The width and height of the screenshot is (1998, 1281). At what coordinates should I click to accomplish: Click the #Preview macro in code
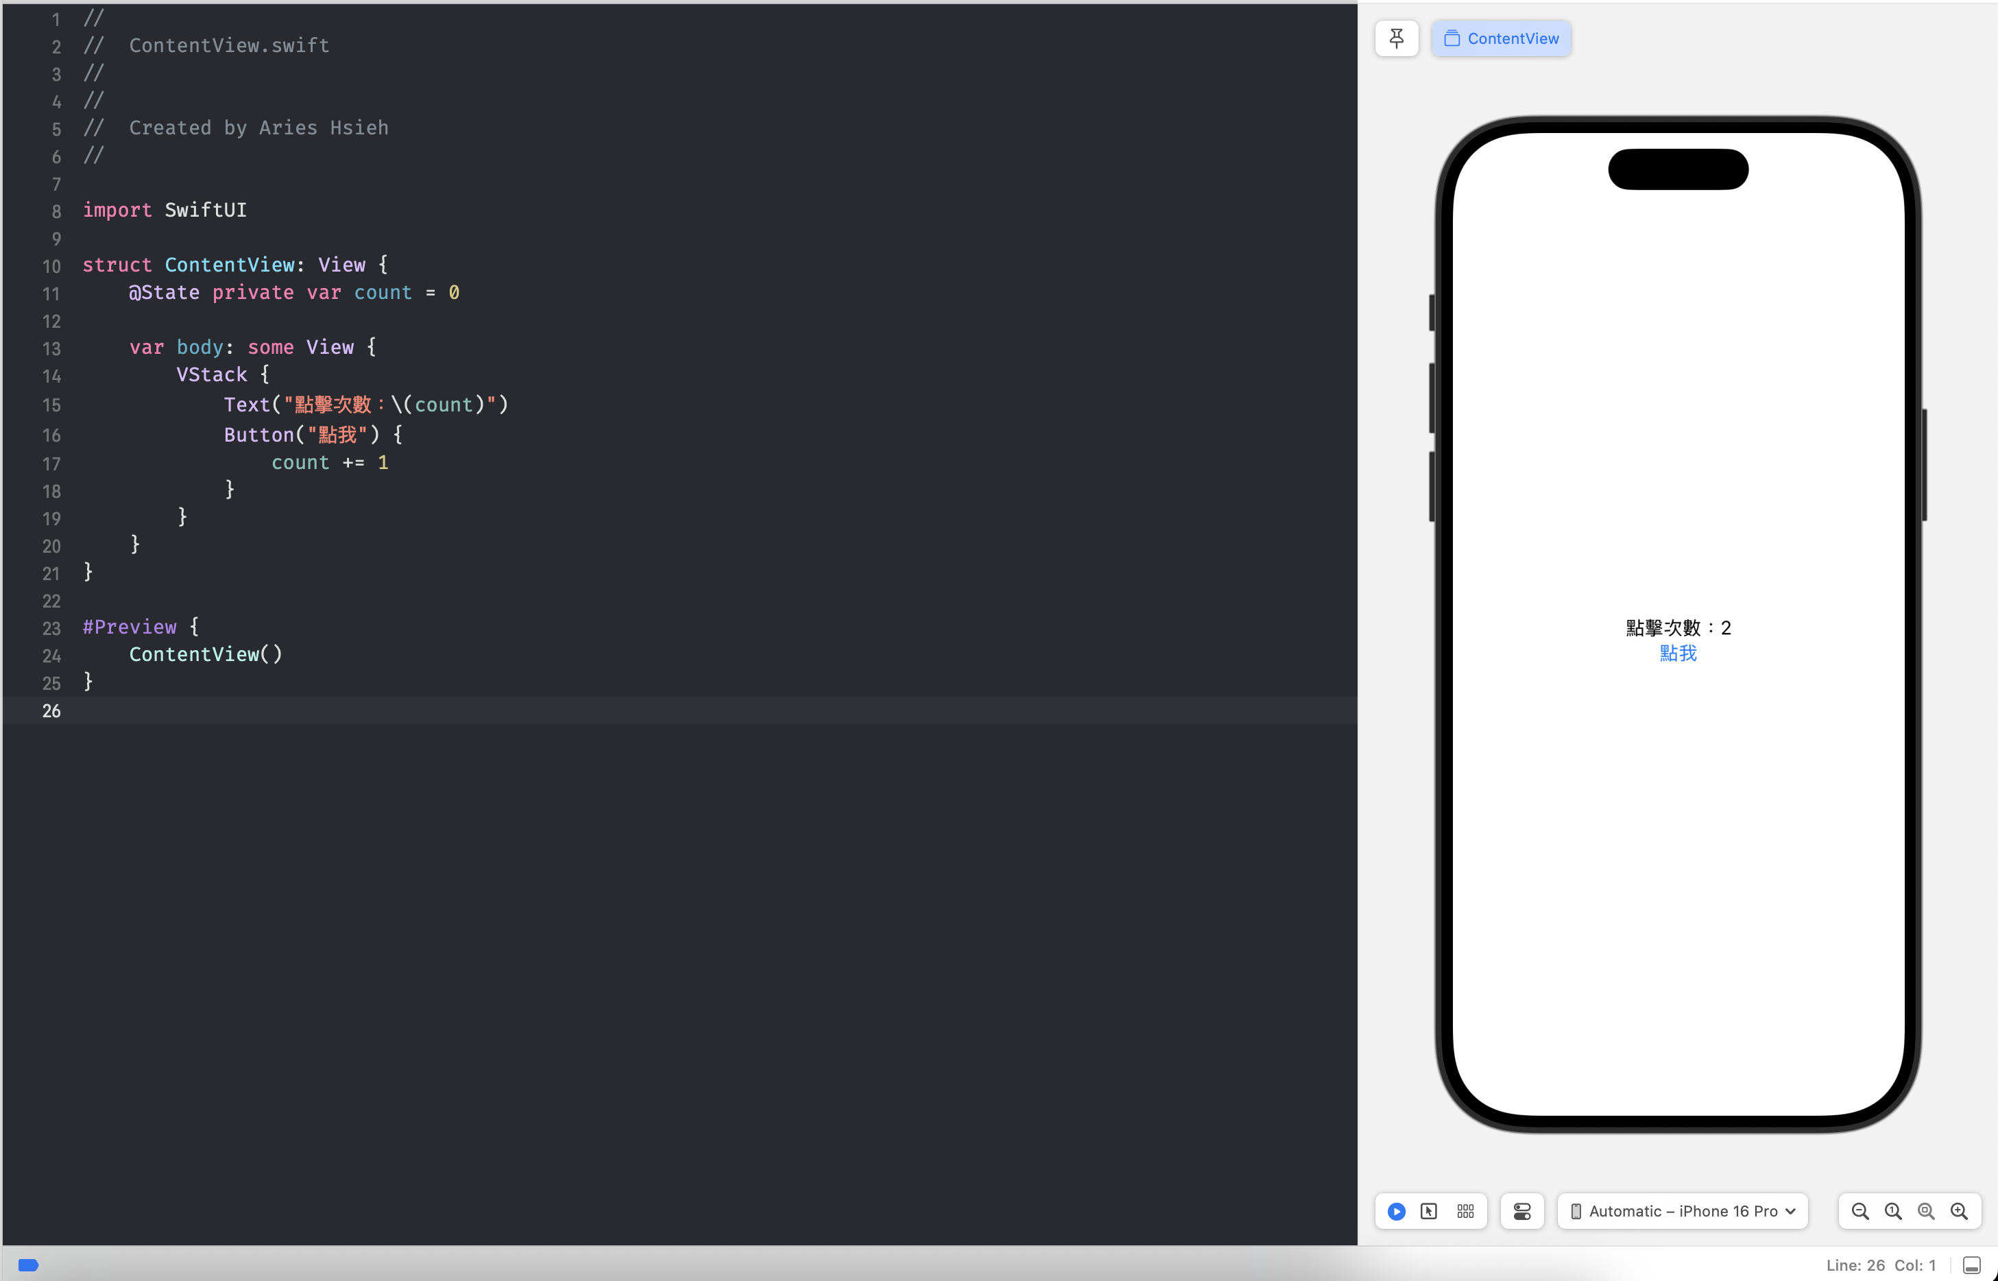click(130, 627)
